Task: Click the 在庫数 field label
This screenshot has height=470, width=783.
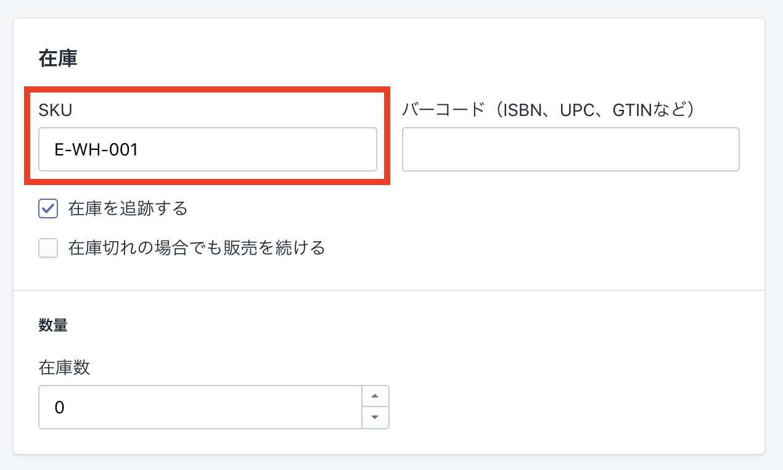Action: 64,368
